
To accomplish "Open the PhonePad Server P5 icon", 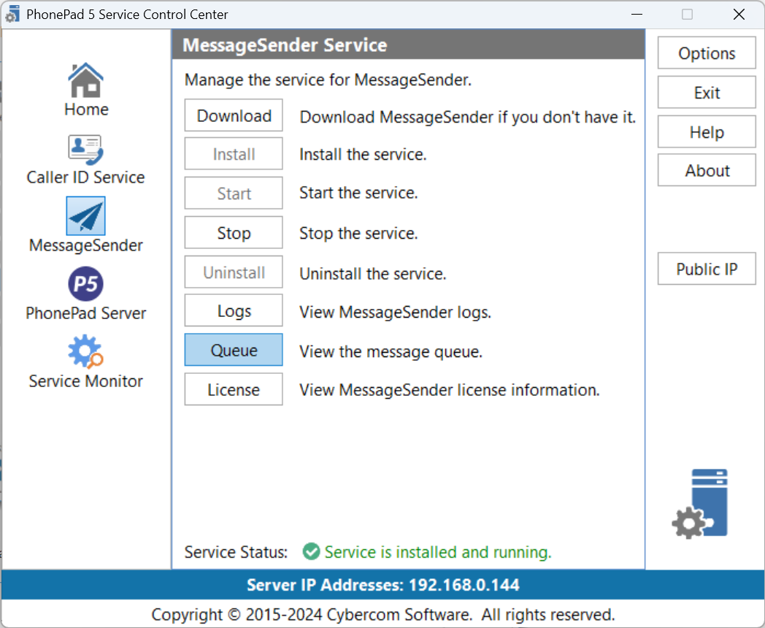I will point(86,284).
